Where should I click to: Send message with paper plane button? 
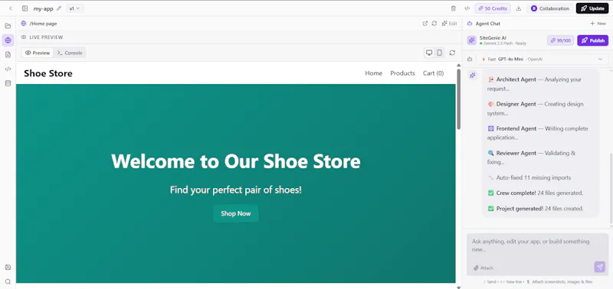click(x=600, y=267)
